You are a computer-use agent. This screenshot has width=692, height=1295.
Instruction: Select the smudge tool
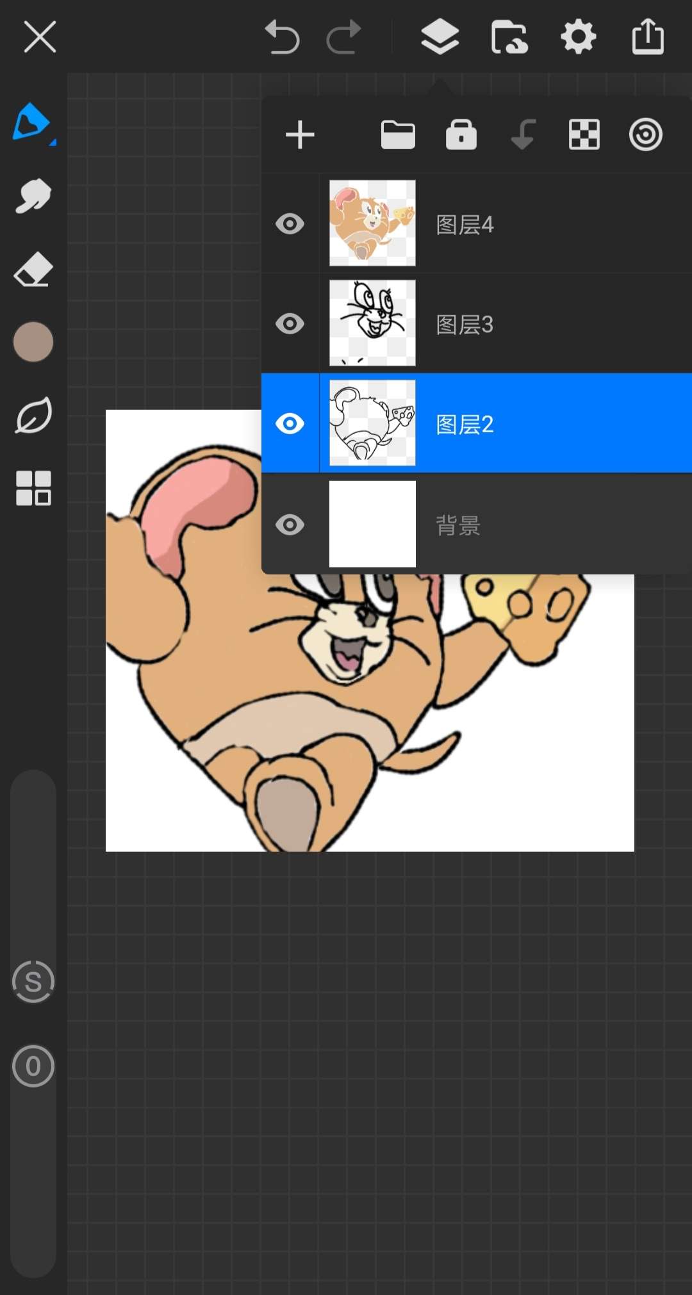click(33, 196)
